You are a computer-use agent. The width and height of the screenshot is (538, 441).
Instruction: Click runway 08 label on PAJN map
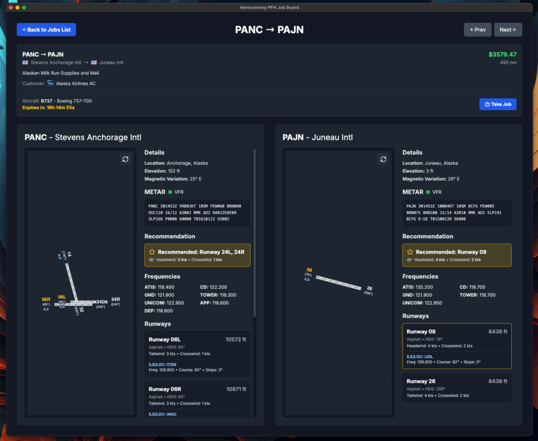(x=309, y=270)
